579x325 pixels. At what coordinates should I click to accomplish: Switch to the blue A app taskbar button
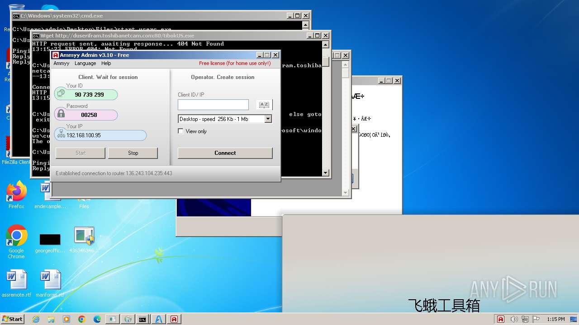pyautogui.click(x=158, y=319)
